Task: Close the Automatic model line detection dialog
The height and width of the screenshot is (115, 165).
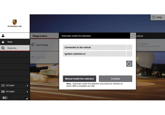Action: tap(133, 36)
